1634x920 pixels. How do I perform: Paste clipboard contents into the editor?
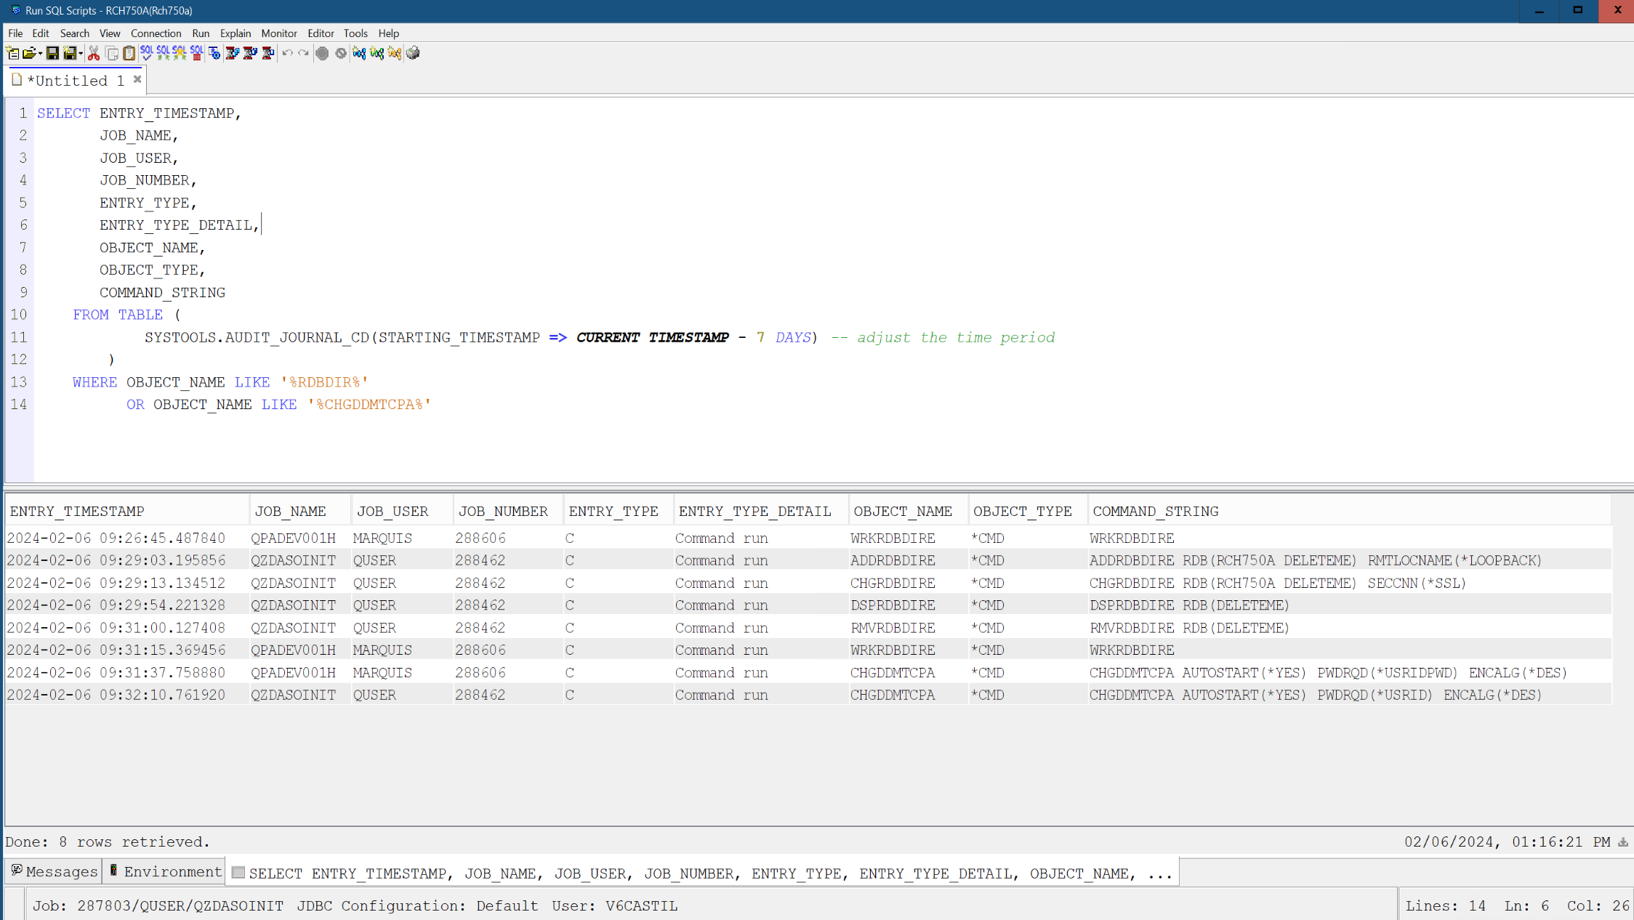(128, 53)
